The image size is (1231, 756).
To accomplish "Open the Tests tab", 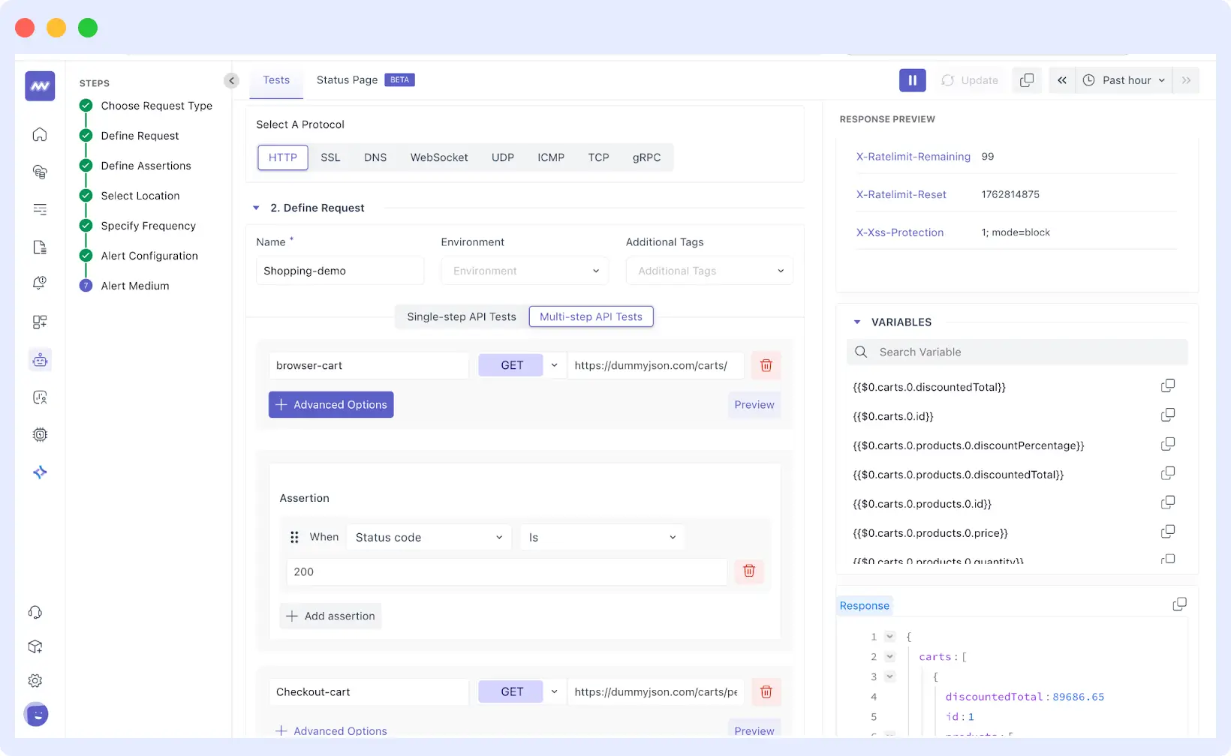I will [275, 79].
